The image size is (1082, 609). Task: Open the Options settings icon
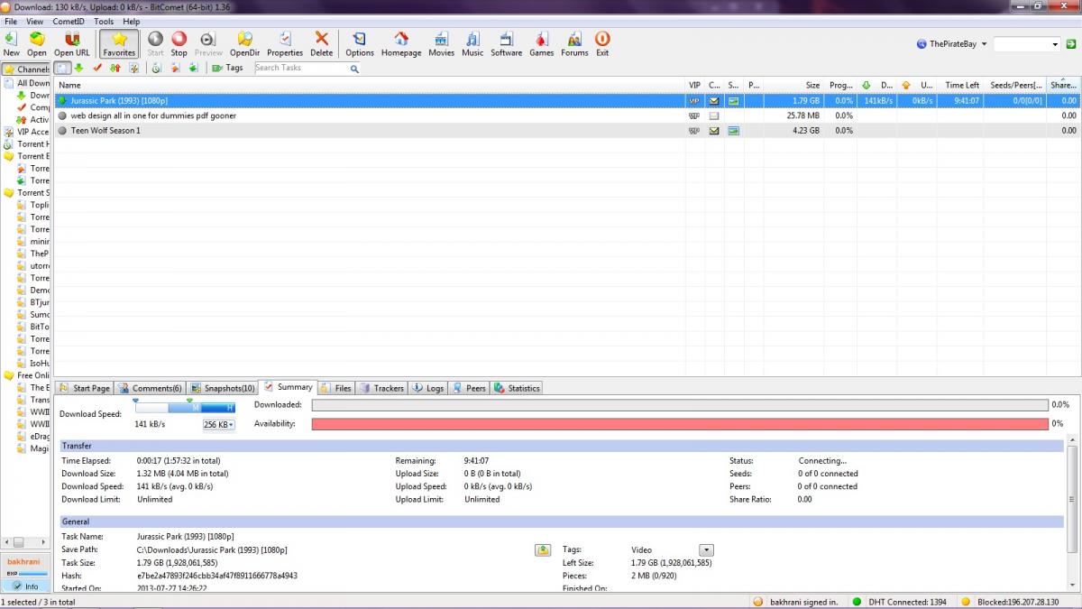(x=360, y=43)
